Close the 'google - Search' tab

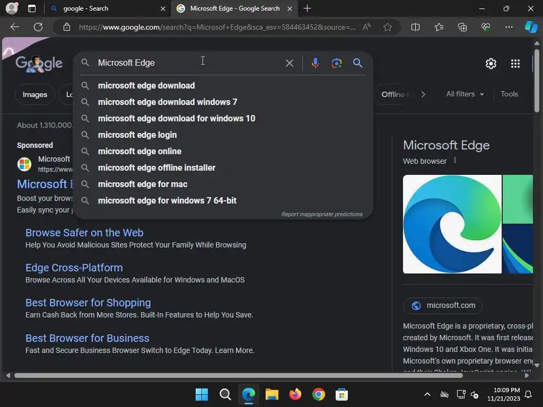click(163, 8)
